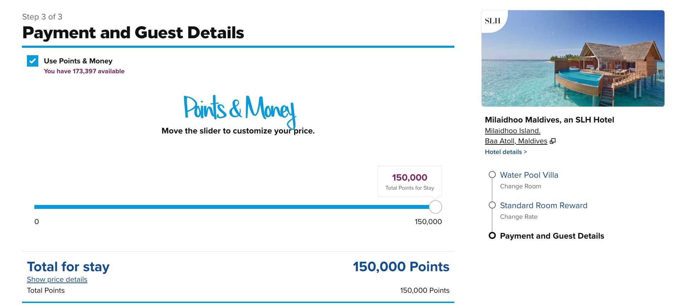Open Show price details

pyautogui.click(x=57, y=279)
